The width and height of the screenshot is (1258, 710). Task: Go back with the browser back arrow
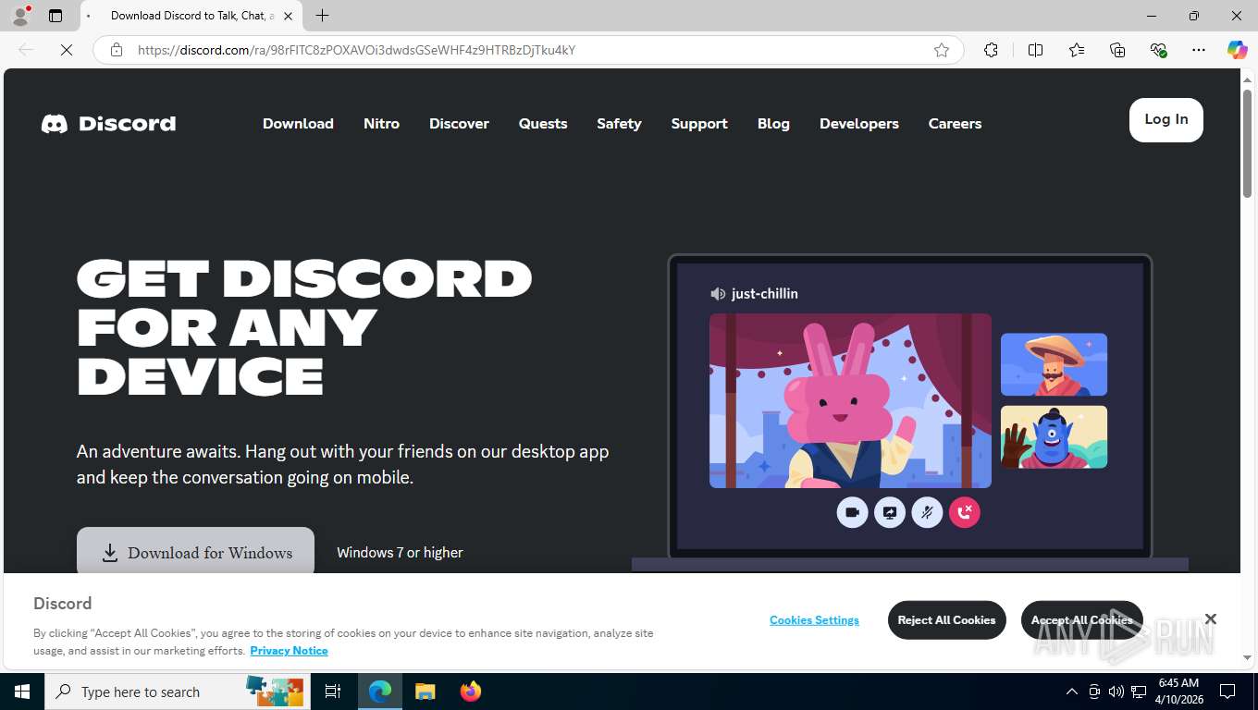(26, 50)
